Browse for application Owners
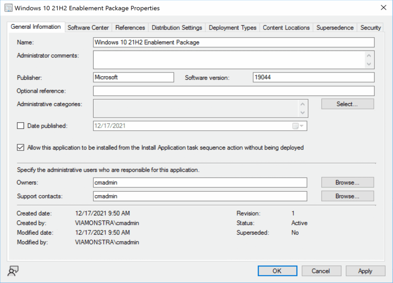The width and height of the screenshot is (393, 283). (347, 183)
